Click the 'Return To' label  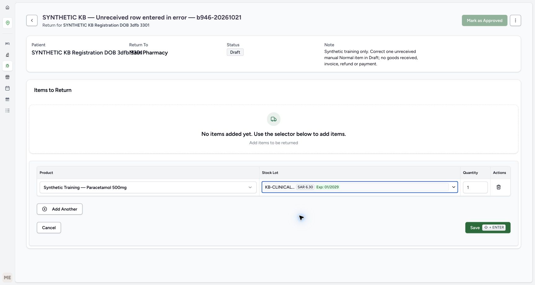tap(138, 45)
